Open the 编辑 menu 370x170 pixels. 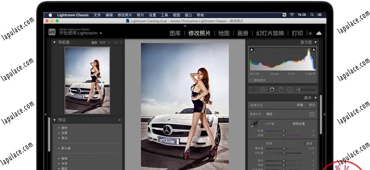click(x=109, y=15)
